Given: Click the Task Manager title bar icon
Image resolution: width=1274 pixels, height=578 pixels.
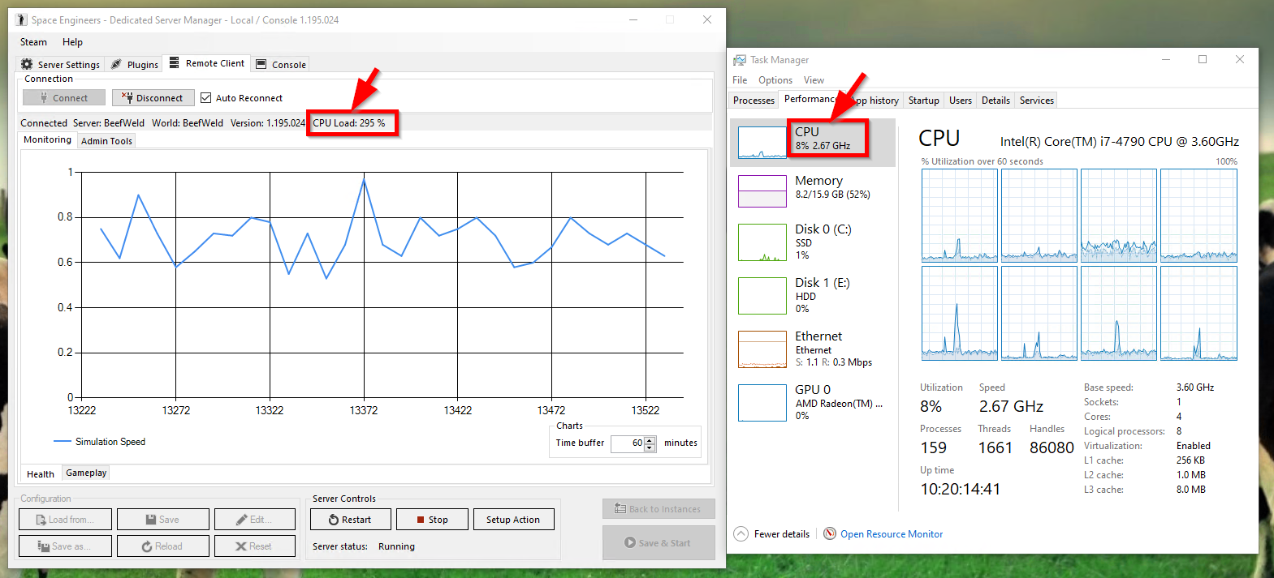Looking at the screenshot, I should coord(740,60).
